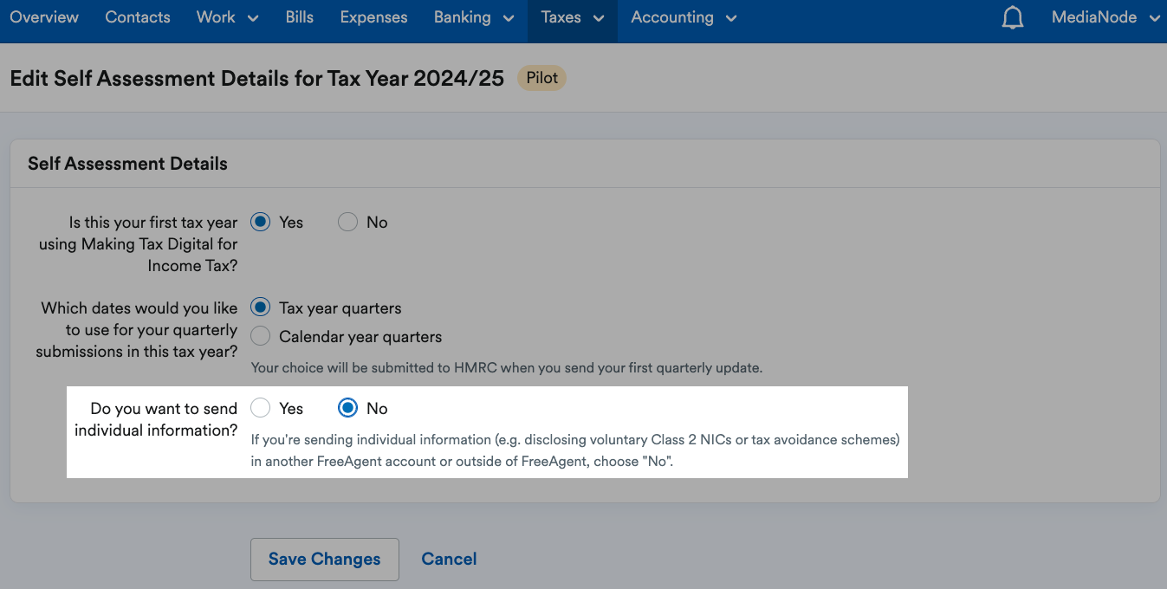
Task: Open the Contacts section
Action: pos(138,17)
